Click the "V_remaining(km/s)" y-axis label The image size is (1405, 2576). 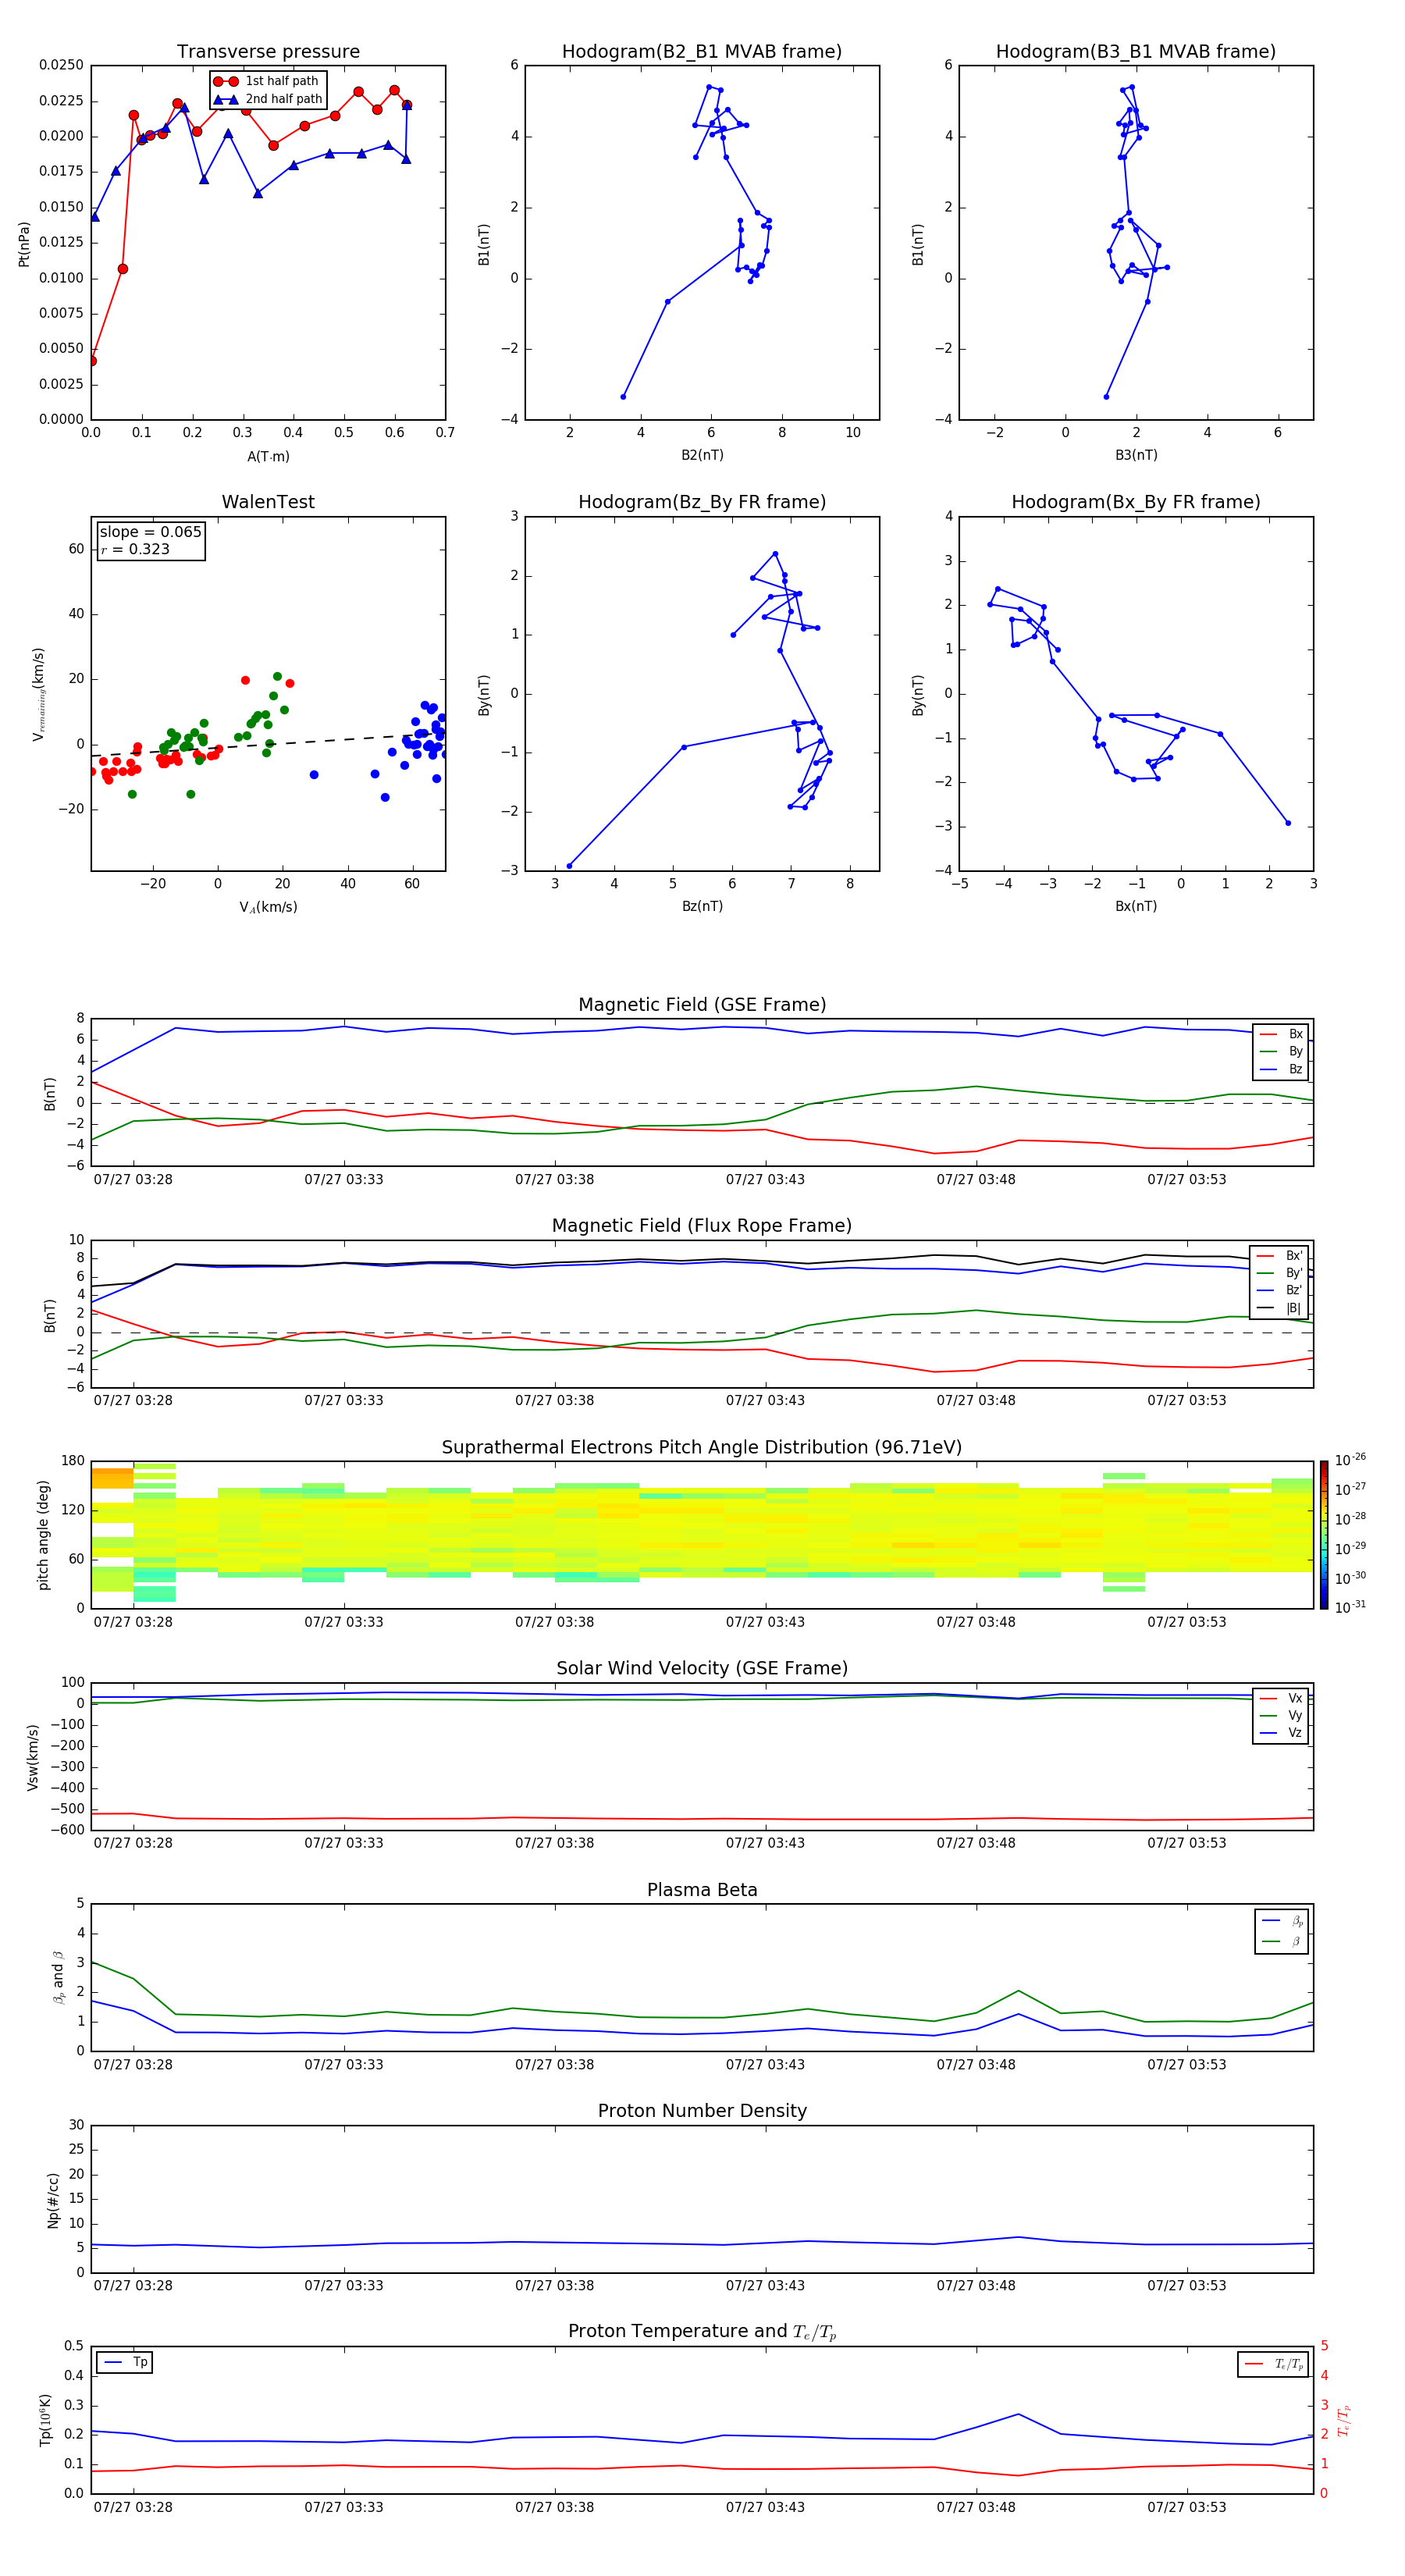click(39, 694)
